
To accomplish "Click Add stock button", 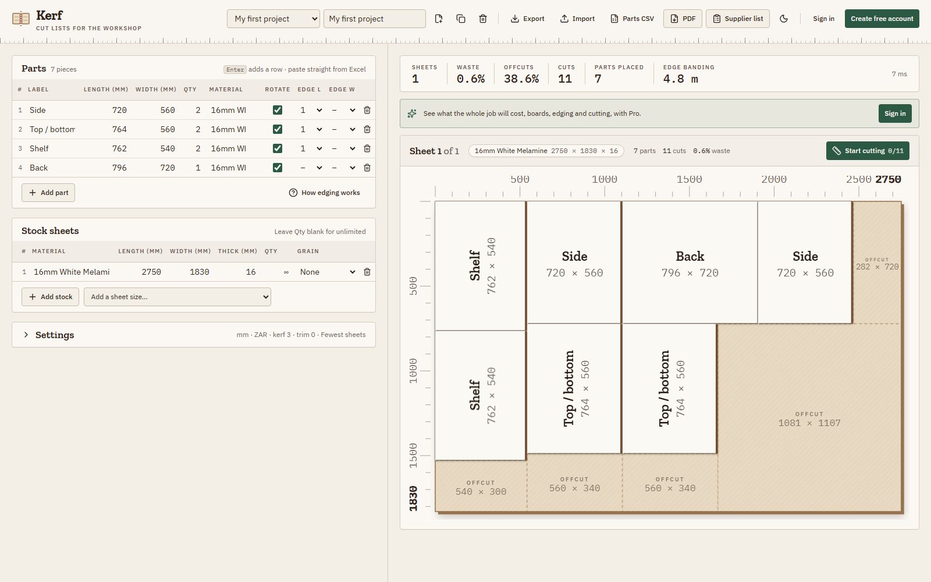I will coord(51,297).
